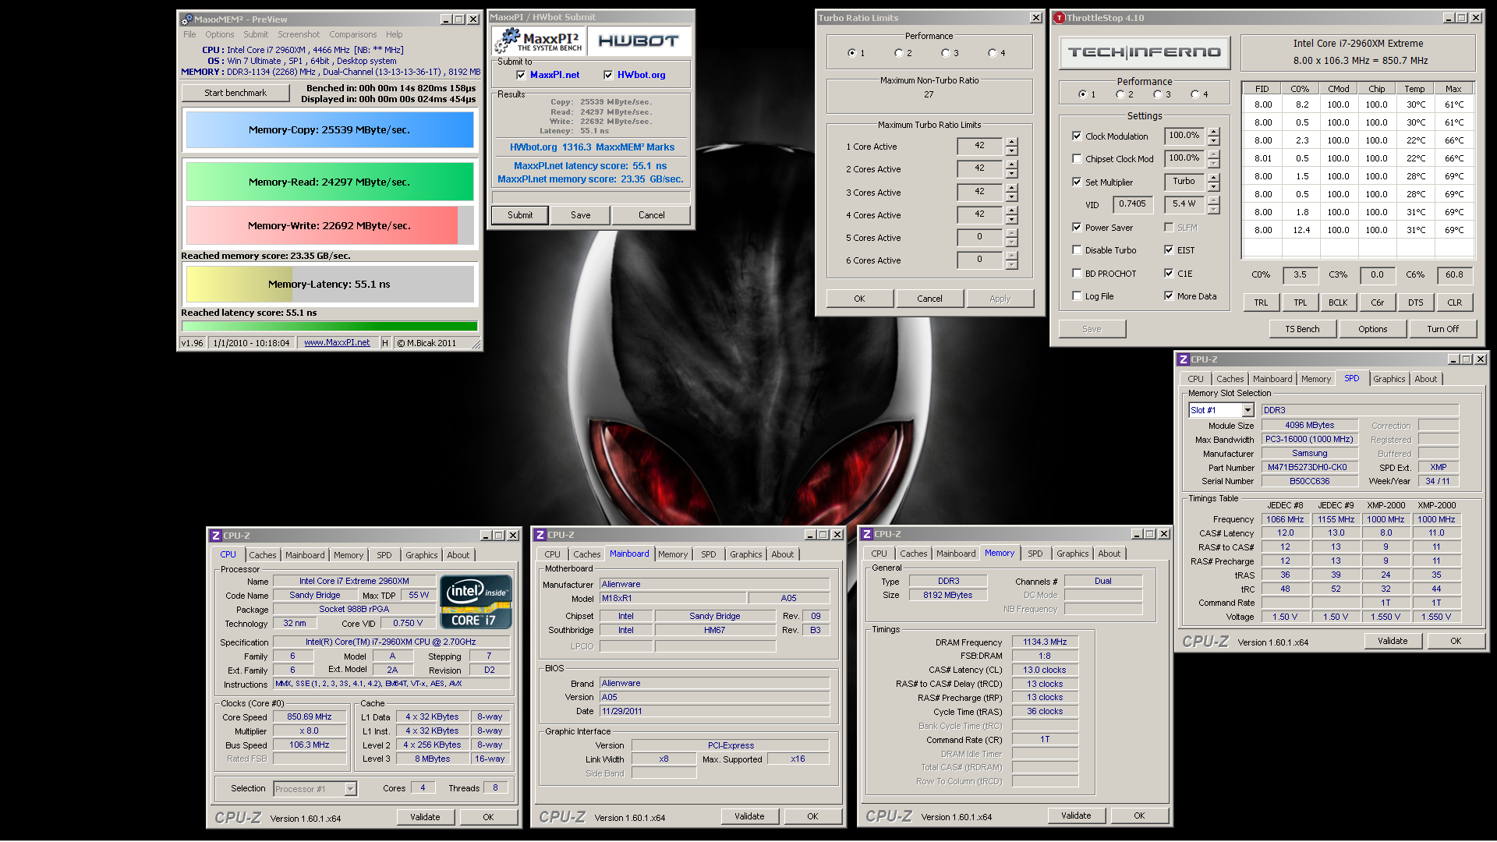The image size is (1497, 842).
Task: Enable BD PROCHOT checkbox
Action: tap(1077, 273)
